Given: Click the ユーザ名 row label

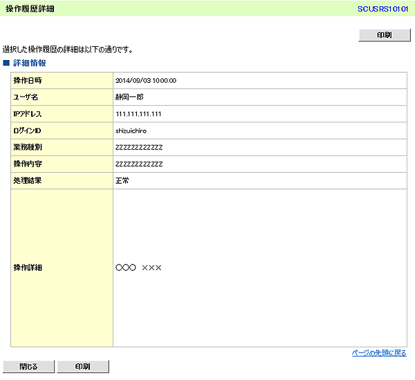Looking at the screenshot, I should click(26, 97).
